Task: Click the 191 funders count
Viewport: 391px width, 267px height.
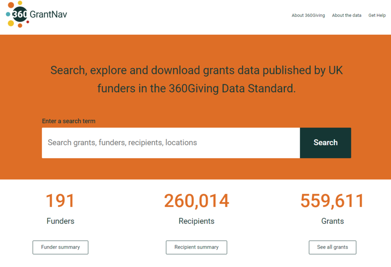Action: point(60,201)
